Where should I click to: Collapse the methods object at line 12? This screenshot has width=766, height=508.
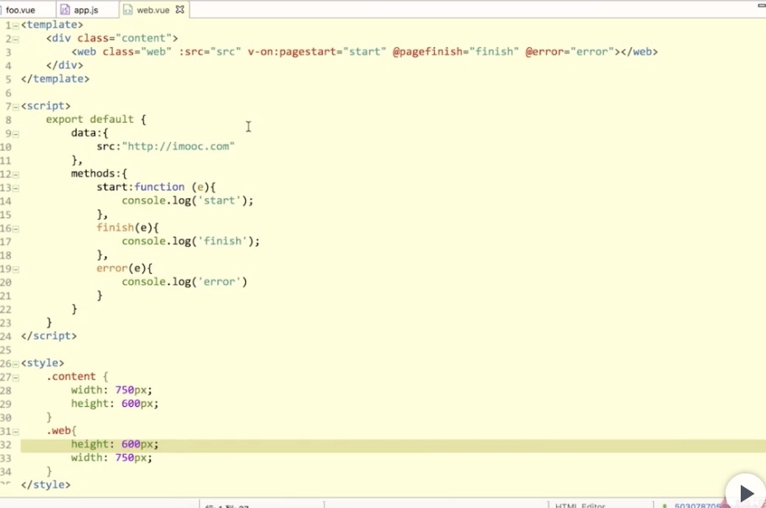coord(16,174)
